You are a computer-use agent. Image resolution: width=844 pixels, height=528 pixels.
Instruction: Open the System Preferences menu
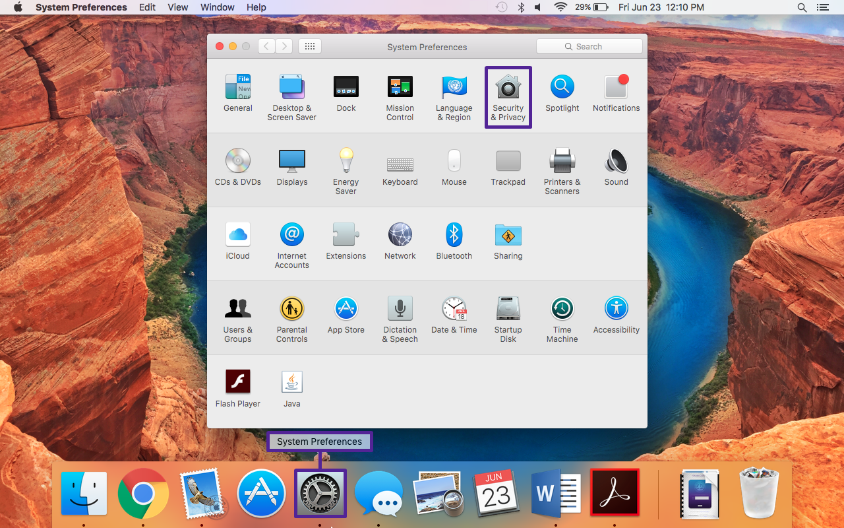[x=81, y=7]
